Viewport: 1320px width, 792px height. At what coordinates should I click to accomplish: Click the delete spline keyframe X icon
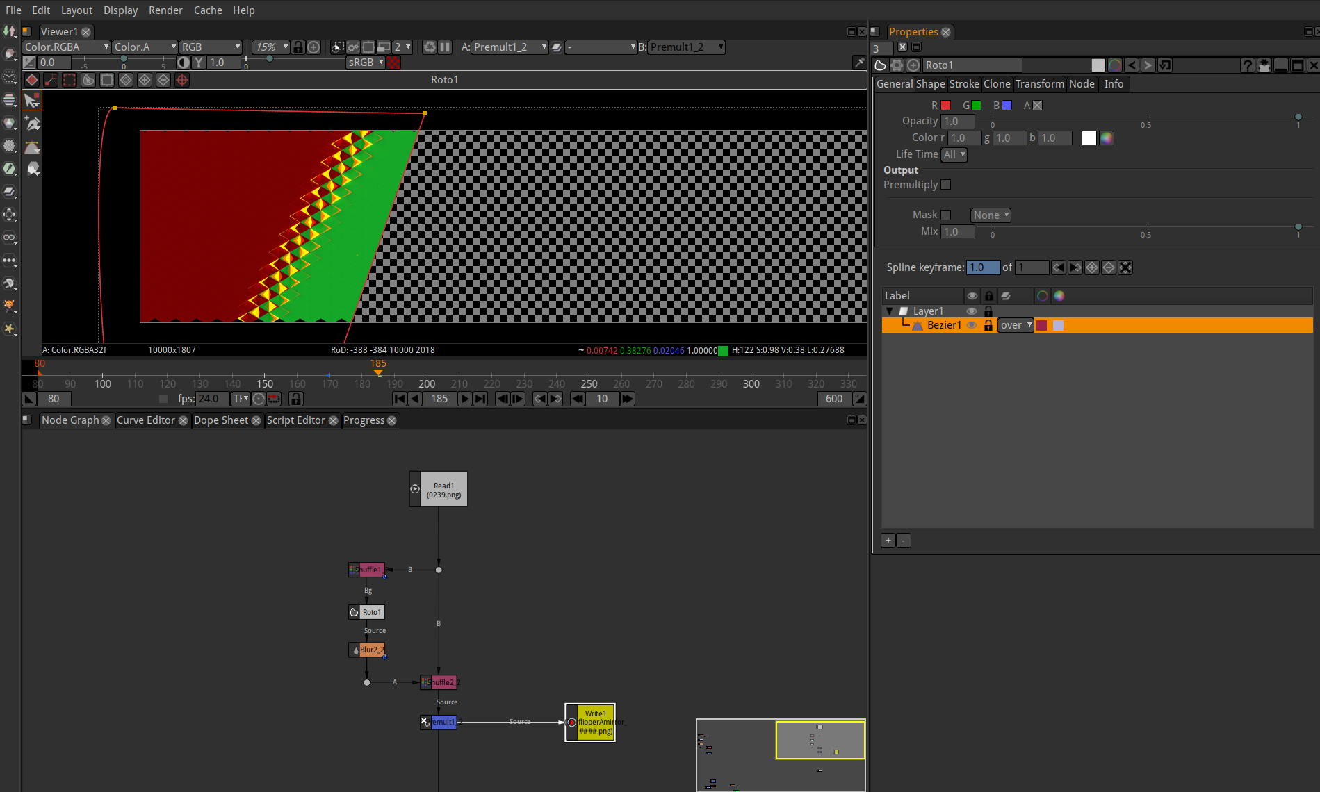[1125, 267]
